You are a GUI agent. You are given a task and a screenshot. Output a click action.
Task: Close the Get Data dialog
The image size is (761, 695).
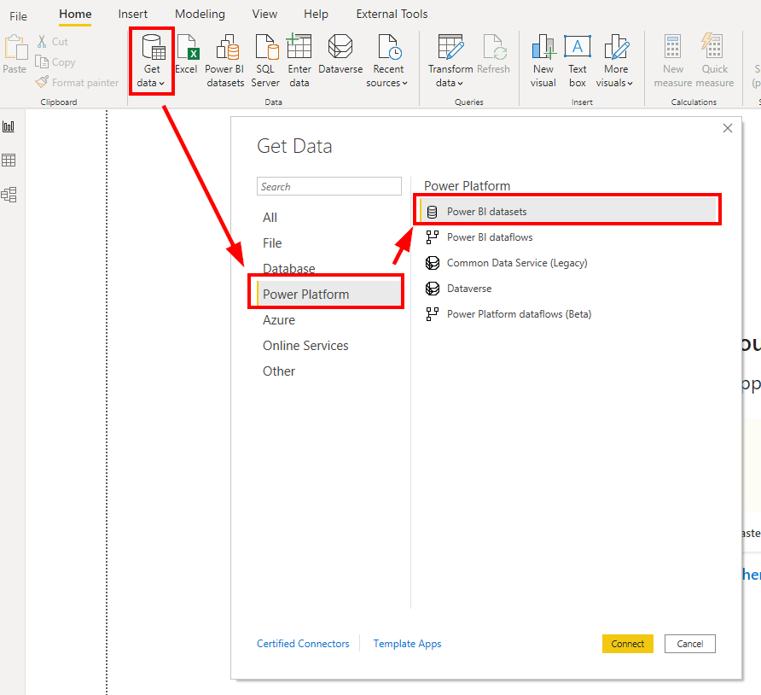coord(728,128)
